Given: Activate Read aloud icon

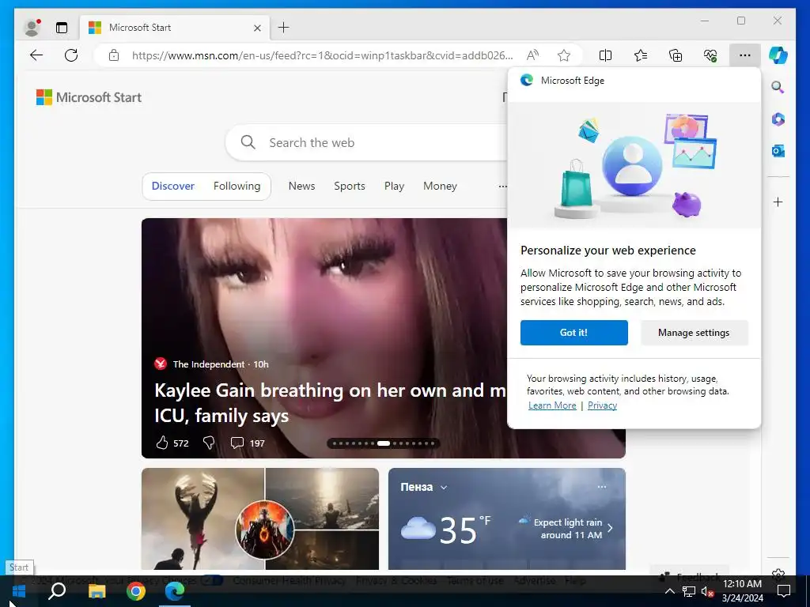Looking at the screenshot, I should (x=532, y=55).
